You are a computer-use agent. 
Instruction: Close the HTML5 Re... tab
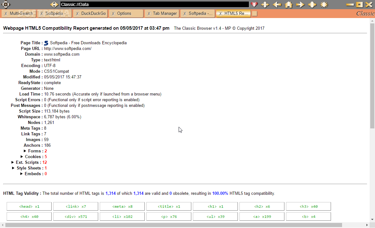tap(220, 14)
